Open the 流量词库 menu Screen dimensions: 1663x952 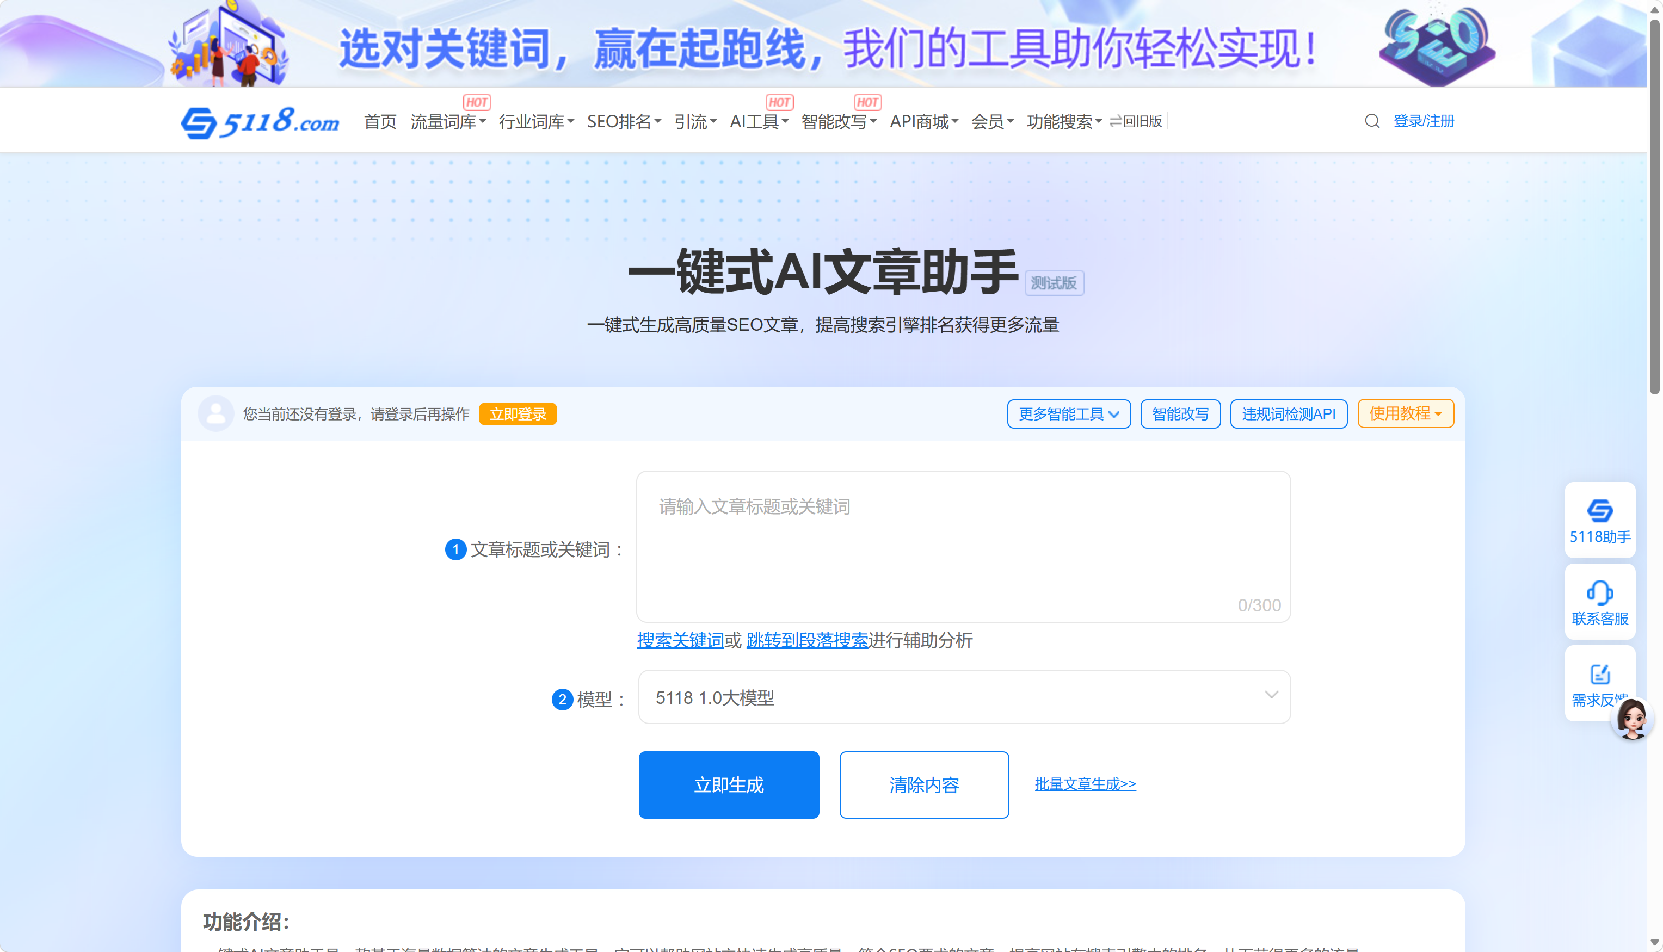[x=448, y=122]
